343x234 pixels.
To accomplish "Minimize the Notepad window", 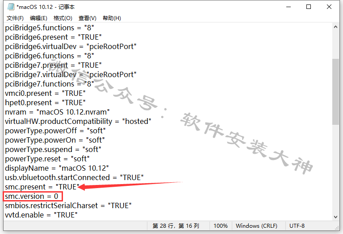I will [289, 7].
